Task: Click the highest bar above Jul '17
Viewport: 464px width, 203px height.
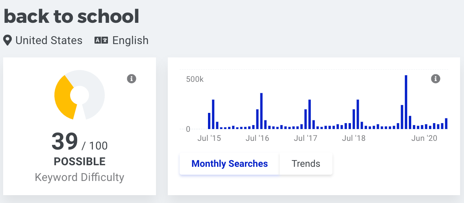Action: point(310,114)
